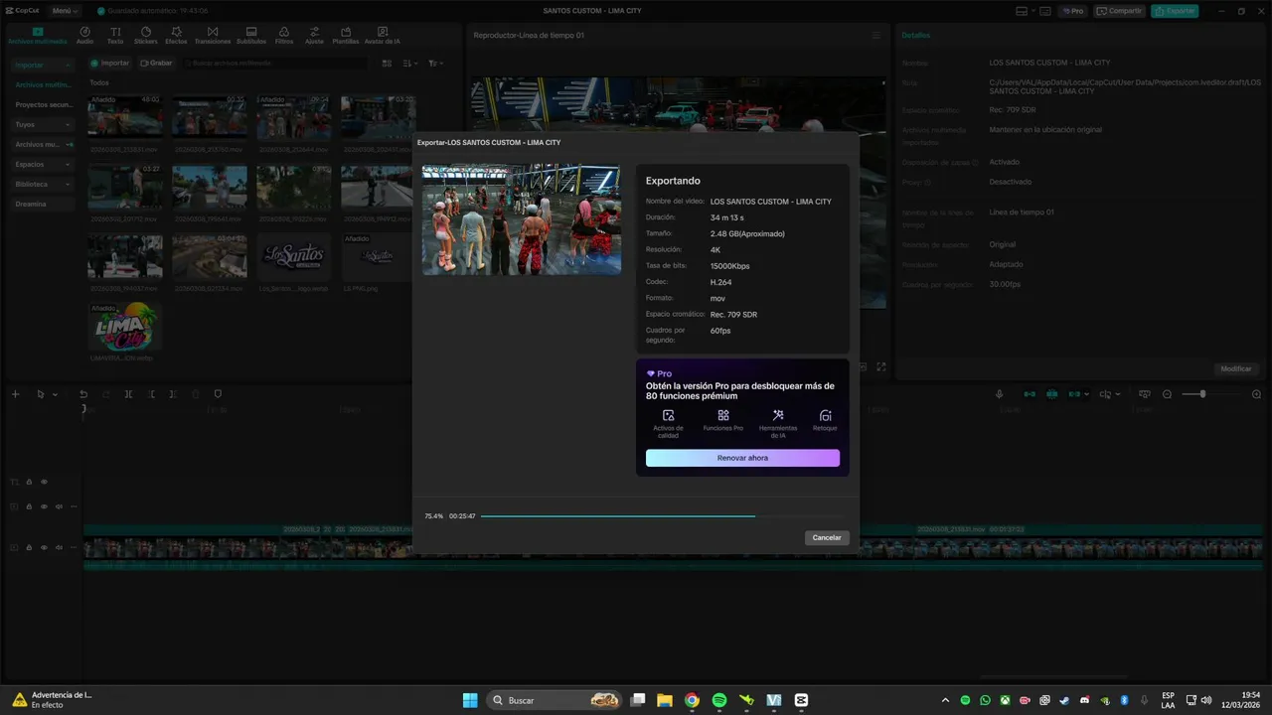
Task: Click the timeline split icon
Action: (x=128, y=394)
